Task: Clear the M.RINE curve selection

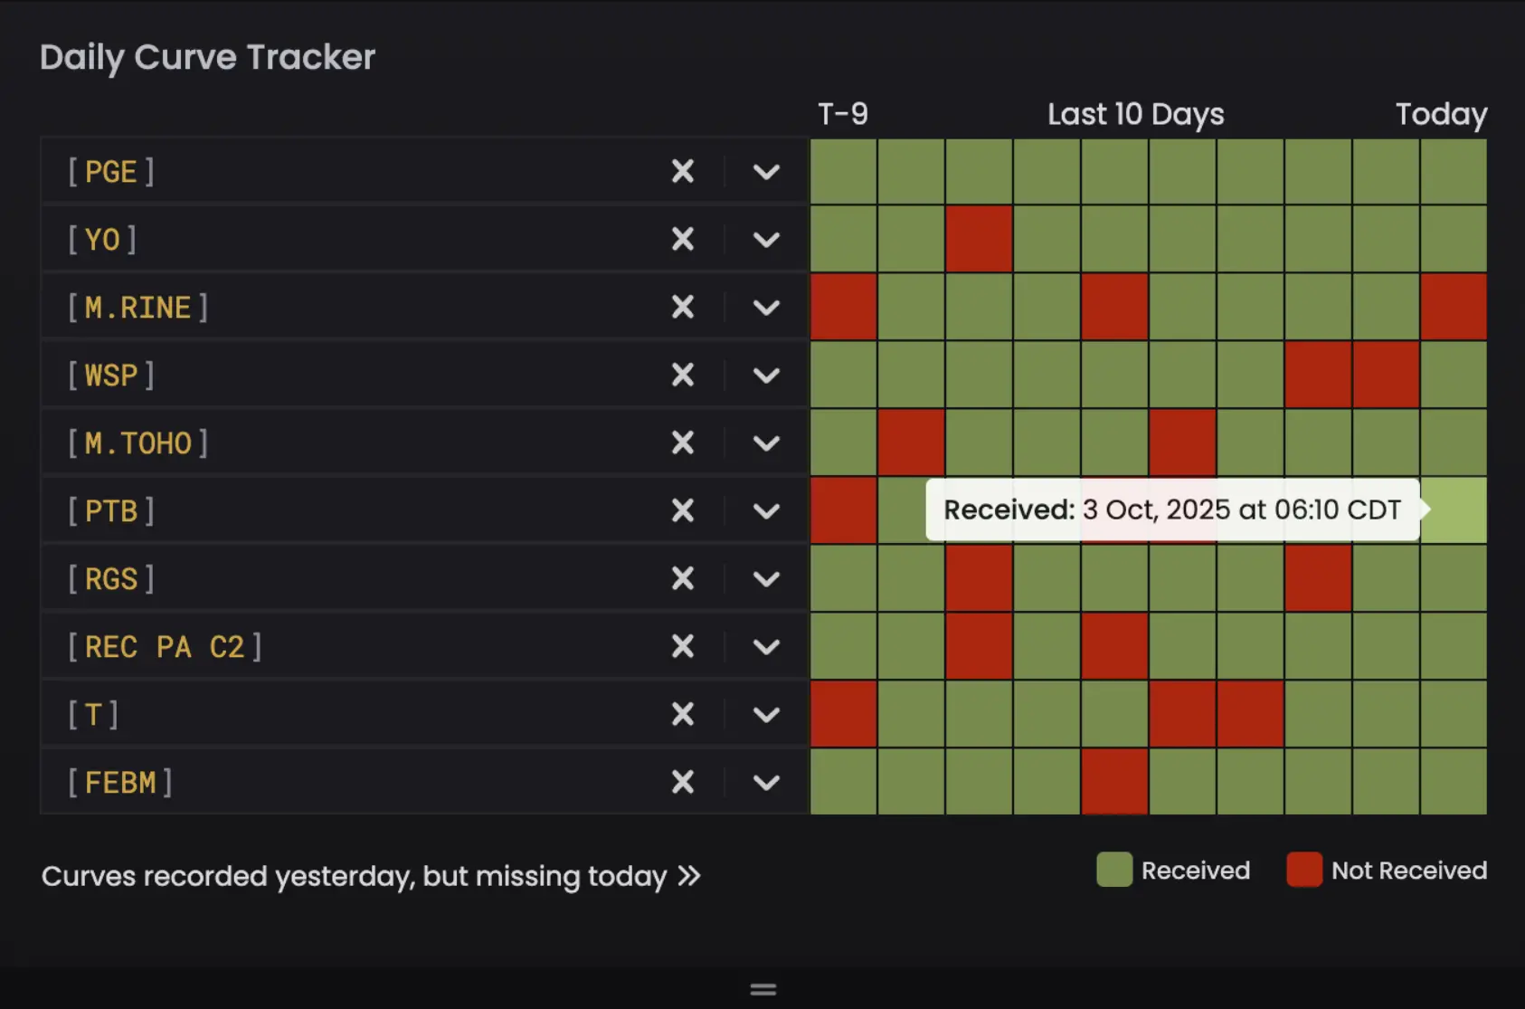Action: point(683,307)
